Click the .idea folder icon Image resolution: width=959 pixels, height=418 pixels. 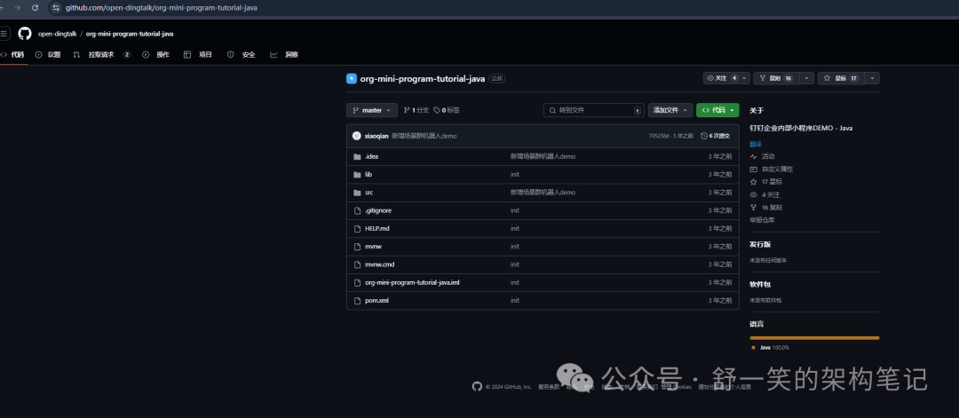357,156
